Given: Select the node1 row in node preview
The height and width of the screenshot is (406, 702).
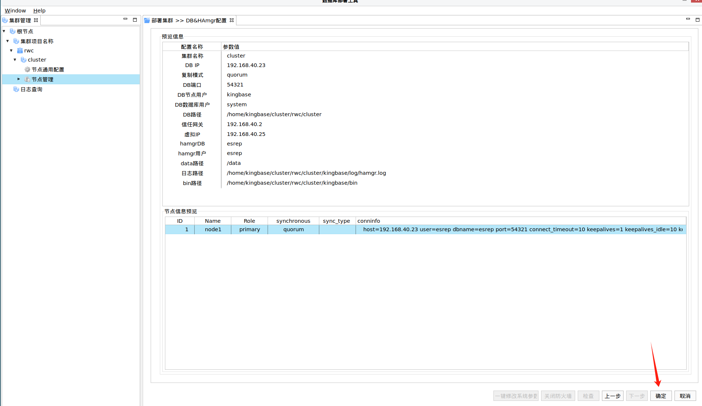Looking at the screenshot, I should (x=213, y=229).
